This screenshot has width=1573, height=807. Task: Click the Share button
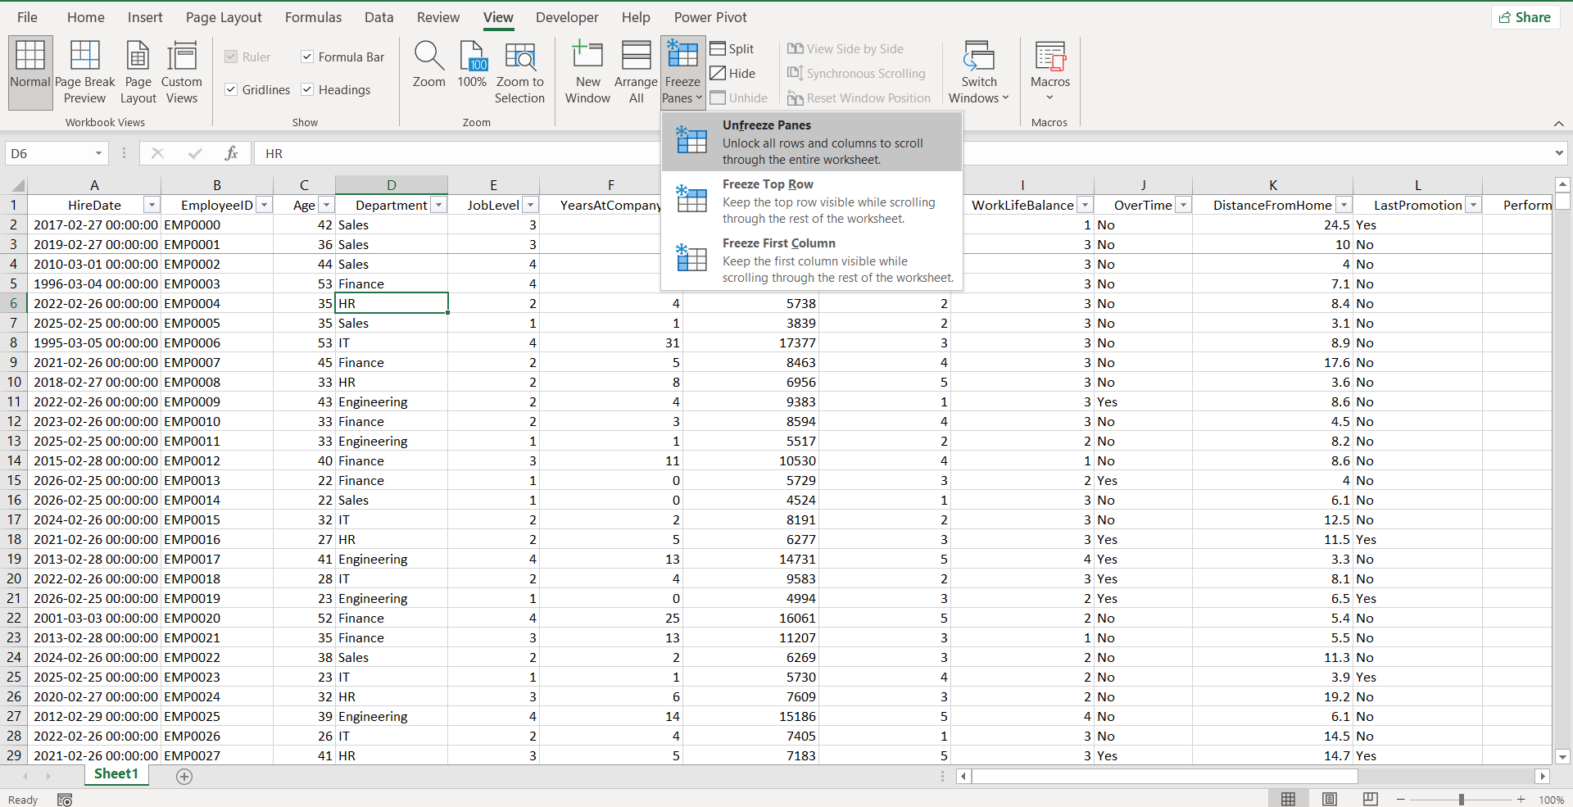(1525, 17)
